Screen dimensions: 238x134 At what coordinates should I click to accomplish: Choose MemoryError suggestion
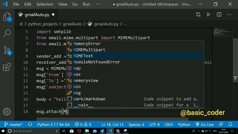(135, 44)
